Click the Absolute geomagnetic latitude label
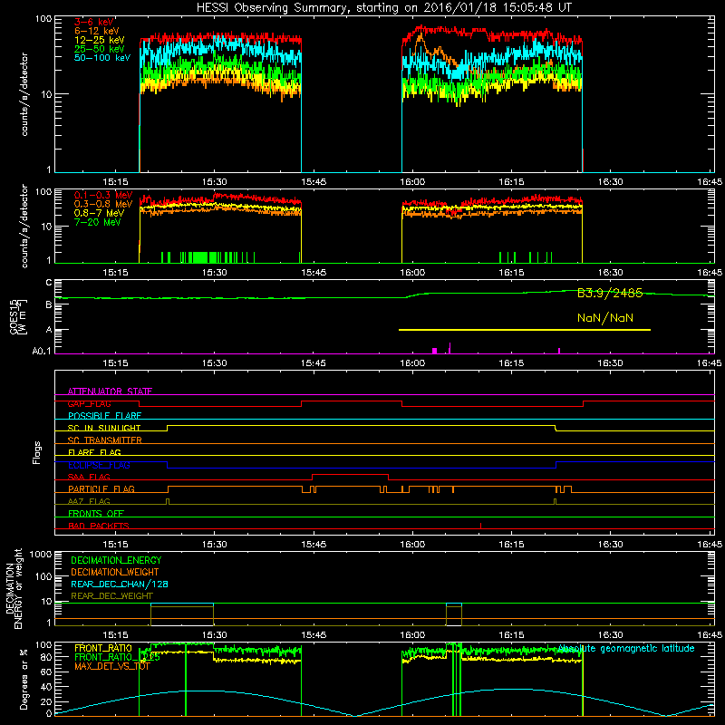Viewport: 725px width, 725px height. click(626, 649)
